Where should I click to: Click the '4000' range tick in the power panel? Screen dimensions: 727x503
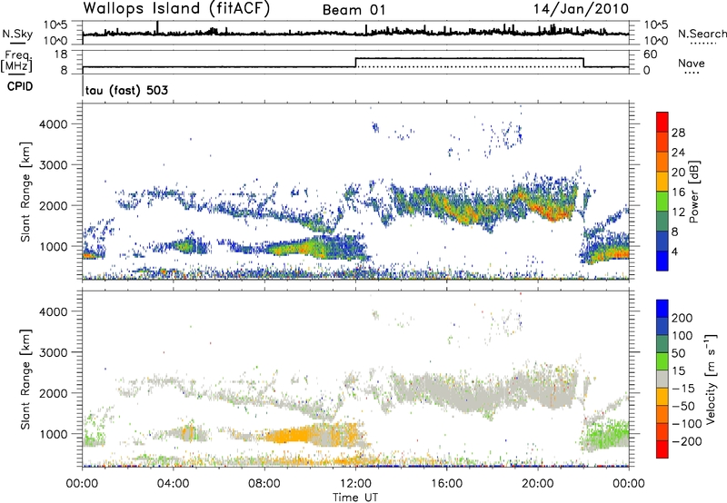[53, 124]
